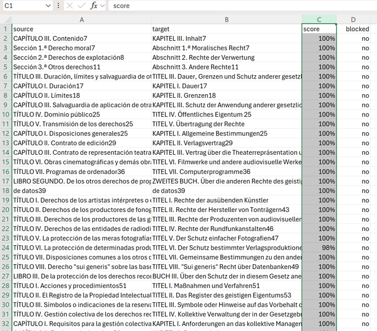The image size is (377, 331).
Task: Select row 24 header
Action: click(x=6, y=248)
